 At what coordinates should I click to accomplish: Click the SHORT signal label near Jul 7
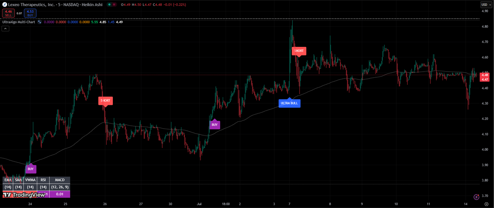tap(299, 51)
